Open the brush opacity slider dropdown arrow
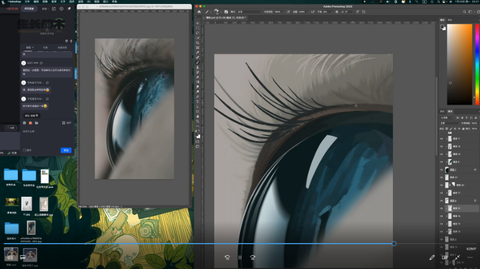Image resolution: width=480 pixels, height=269 pixels. pos(282,12)
